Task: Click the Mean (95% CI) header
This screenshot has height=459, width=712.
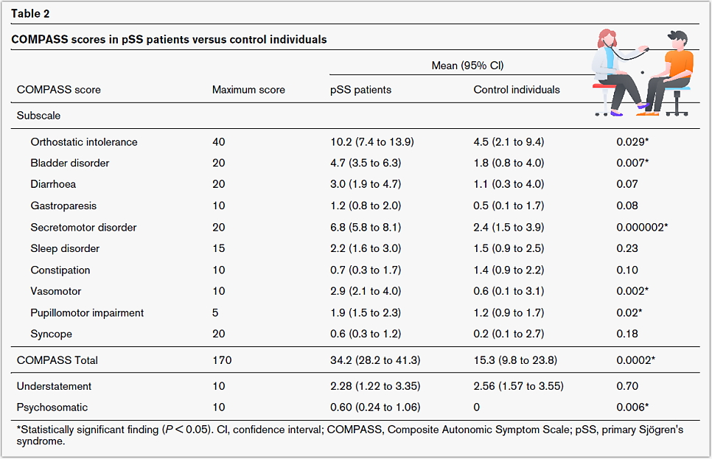Action: 467,66
